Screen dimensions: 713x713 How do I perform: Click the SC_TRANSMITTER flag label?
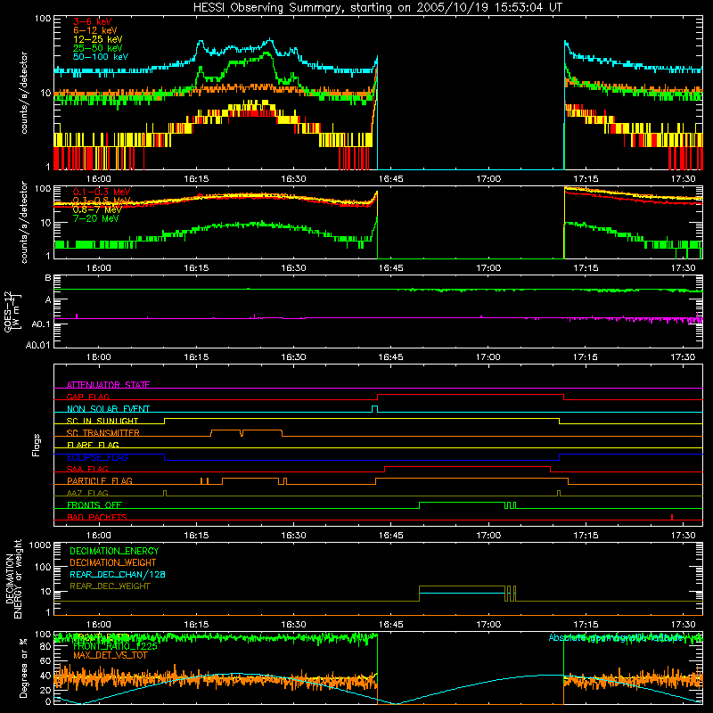pyautogui.click(x=102, y=433)
